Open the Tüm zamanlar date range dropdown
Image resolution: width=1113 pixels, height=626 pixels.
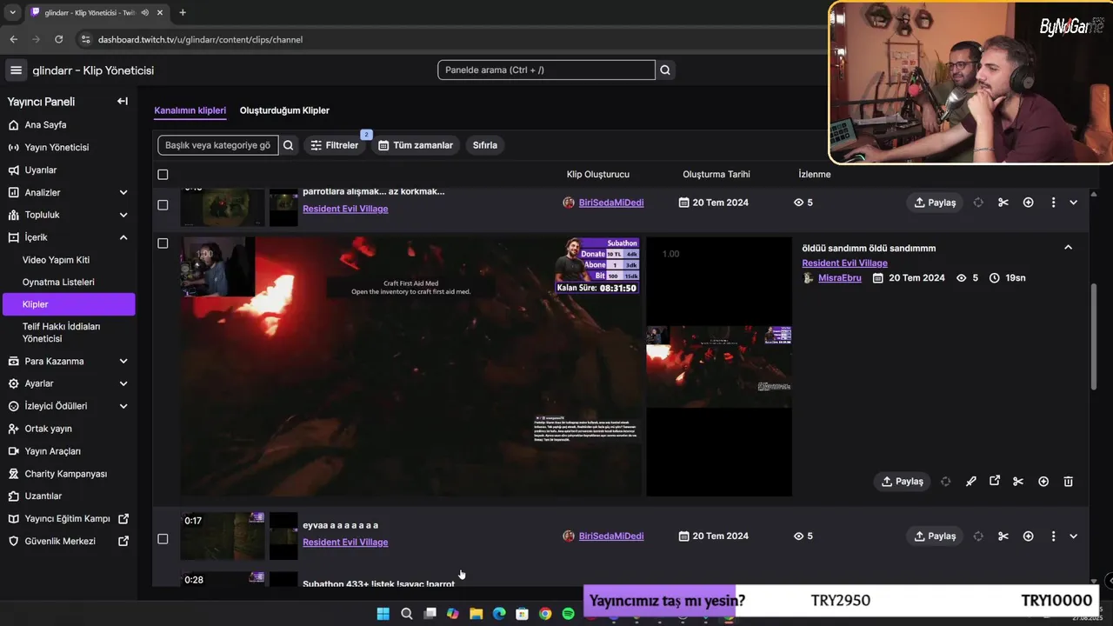click(416, 145)
